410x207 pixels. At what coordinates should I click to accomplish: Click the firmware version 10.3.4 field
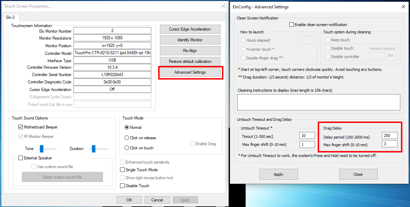point(112,67)
